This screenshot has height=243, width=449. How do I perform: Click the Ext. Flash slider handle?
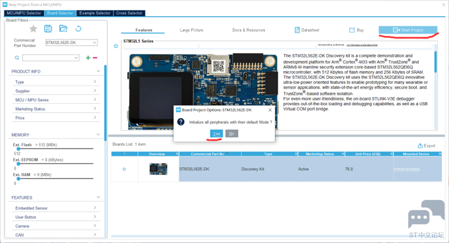click(18, 148)
